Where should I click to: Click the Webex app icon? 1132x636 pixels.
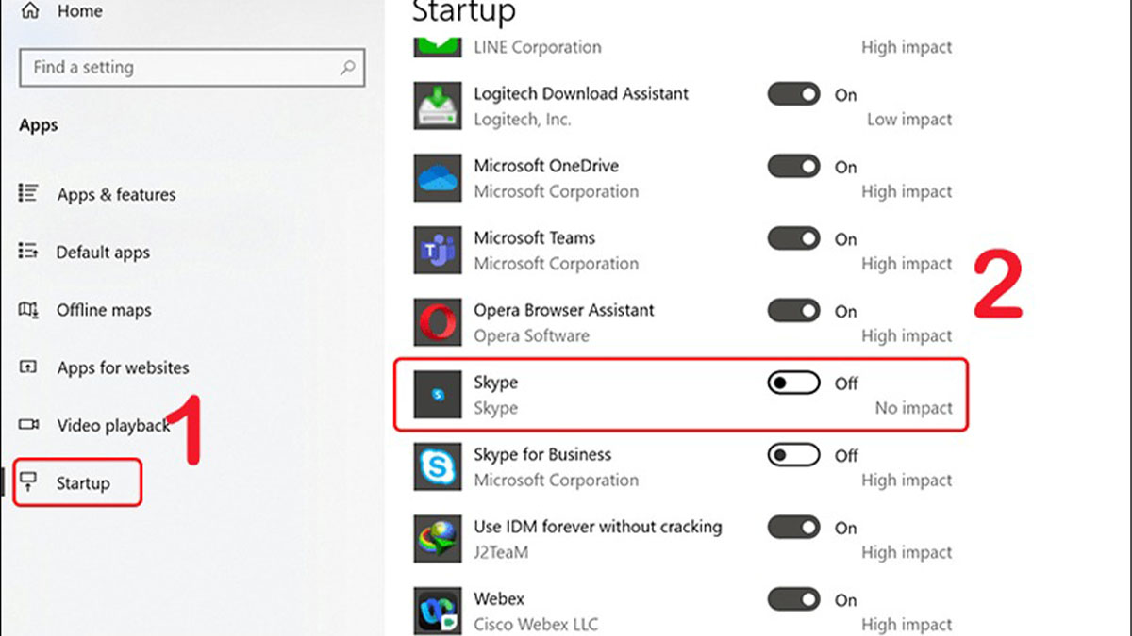point(438,611)
